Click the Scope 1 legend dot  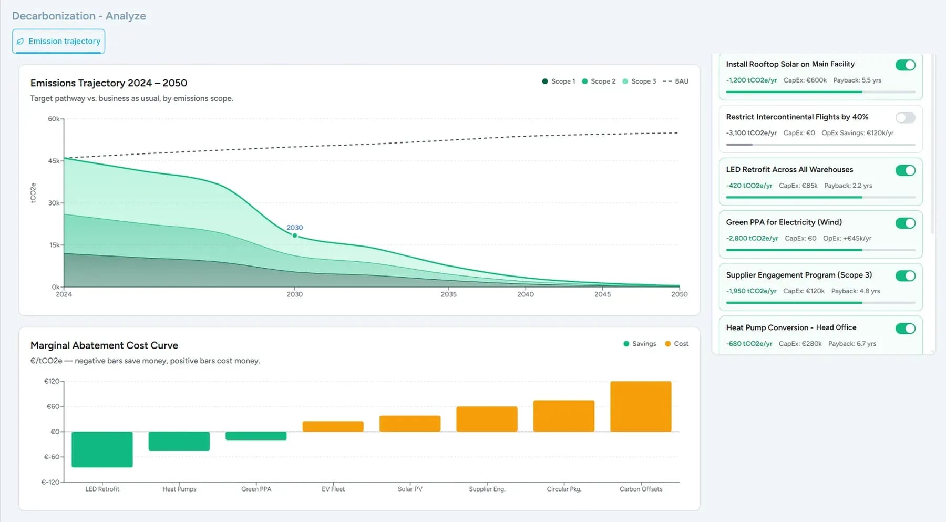coord(545,81)
